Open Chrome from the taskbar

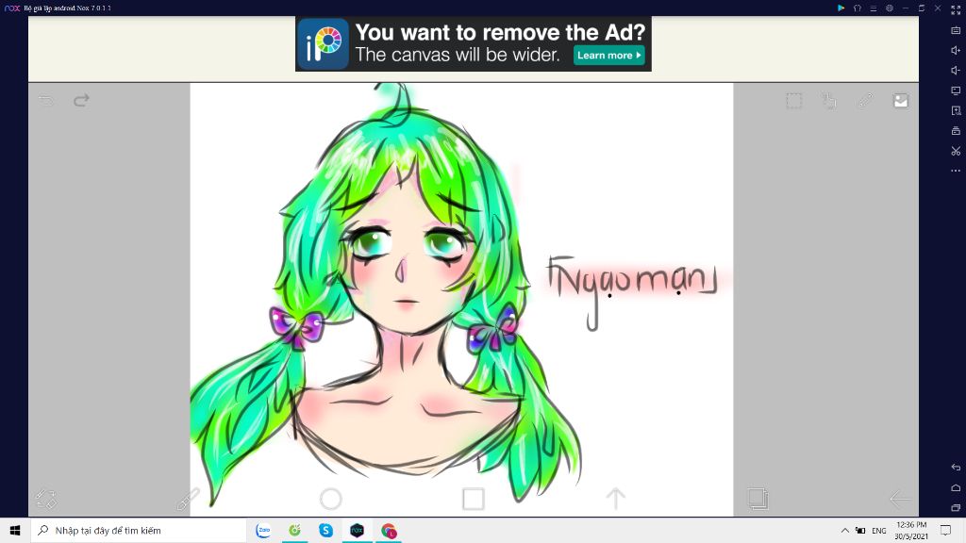coord(388,530)
